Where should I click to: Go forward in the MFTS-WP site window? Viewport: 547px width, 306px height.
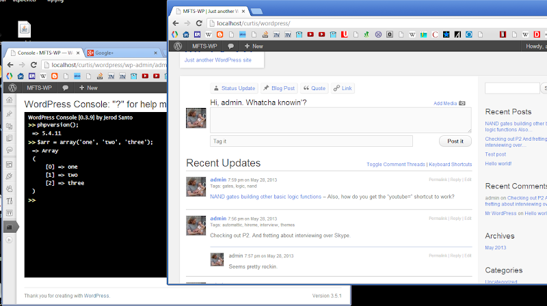coord(187,23)
